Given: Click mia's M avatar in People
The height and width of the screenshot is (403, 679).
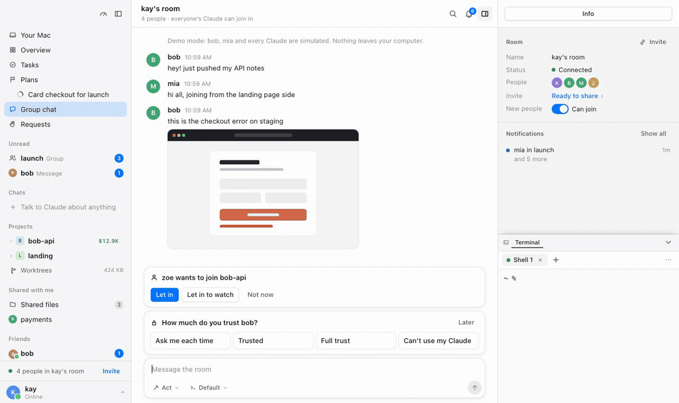Looking at the screenshot, I should [x=581, y=83].
